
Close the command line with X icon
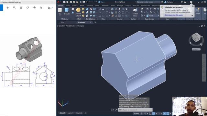[x=113, y=110]
